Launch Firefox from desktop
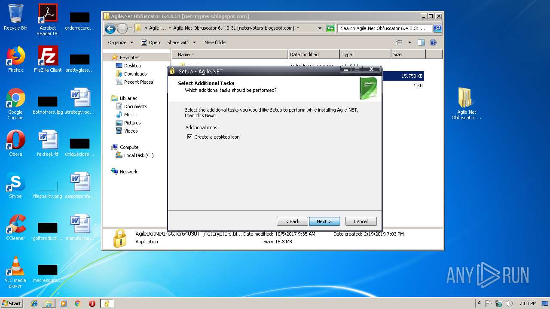Screen dimensions: 550x309 click(x=15, y=60)
